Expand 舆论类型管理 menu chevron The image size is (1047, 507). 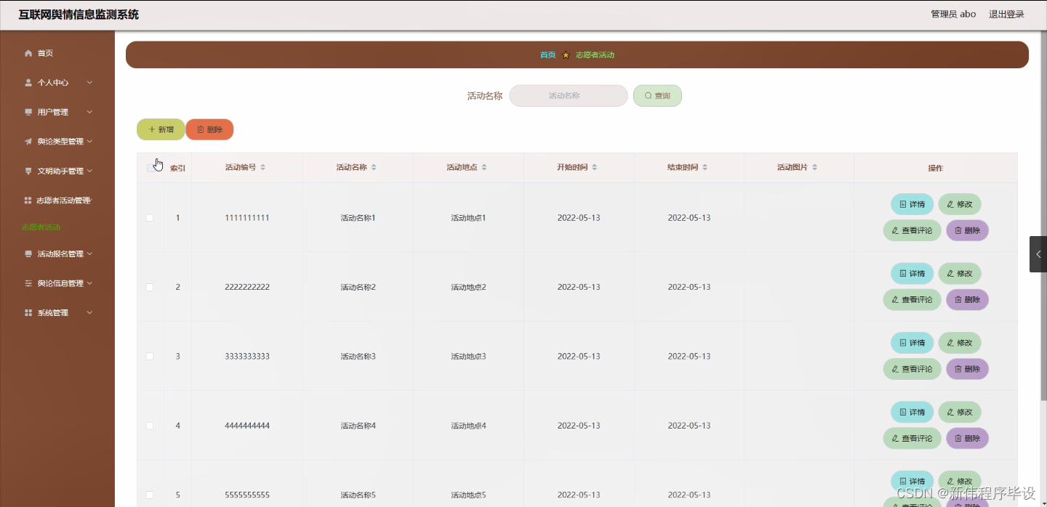tap(89, 142)
